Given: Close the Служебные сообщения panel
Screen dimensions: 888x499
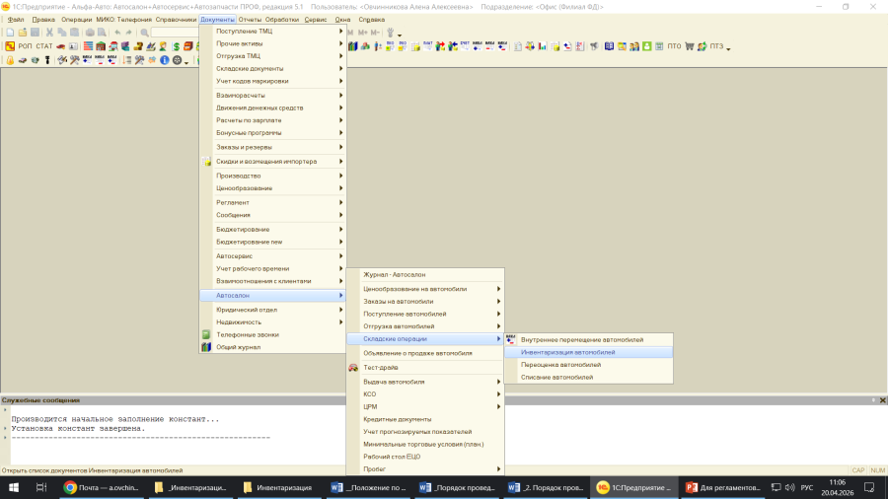Looking at the screenshot, I should pos(882,400).
